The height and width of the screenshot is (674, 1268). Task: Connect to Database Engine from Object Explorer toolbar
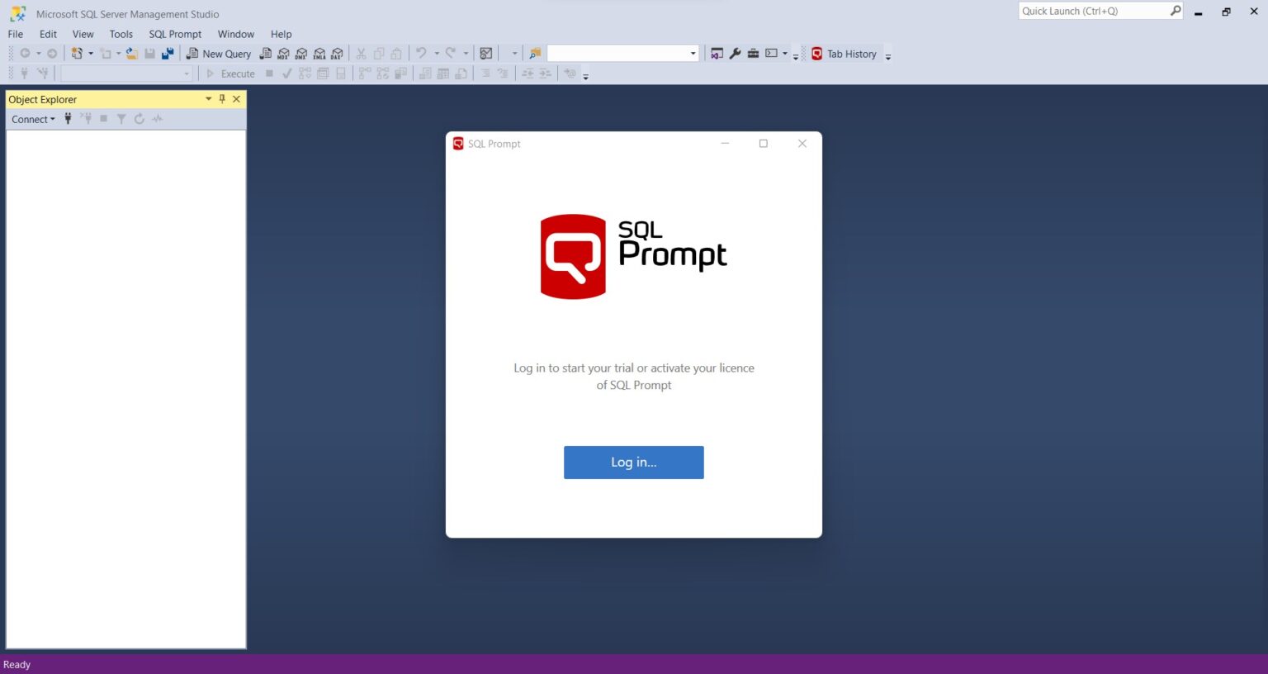pos(68,119)
